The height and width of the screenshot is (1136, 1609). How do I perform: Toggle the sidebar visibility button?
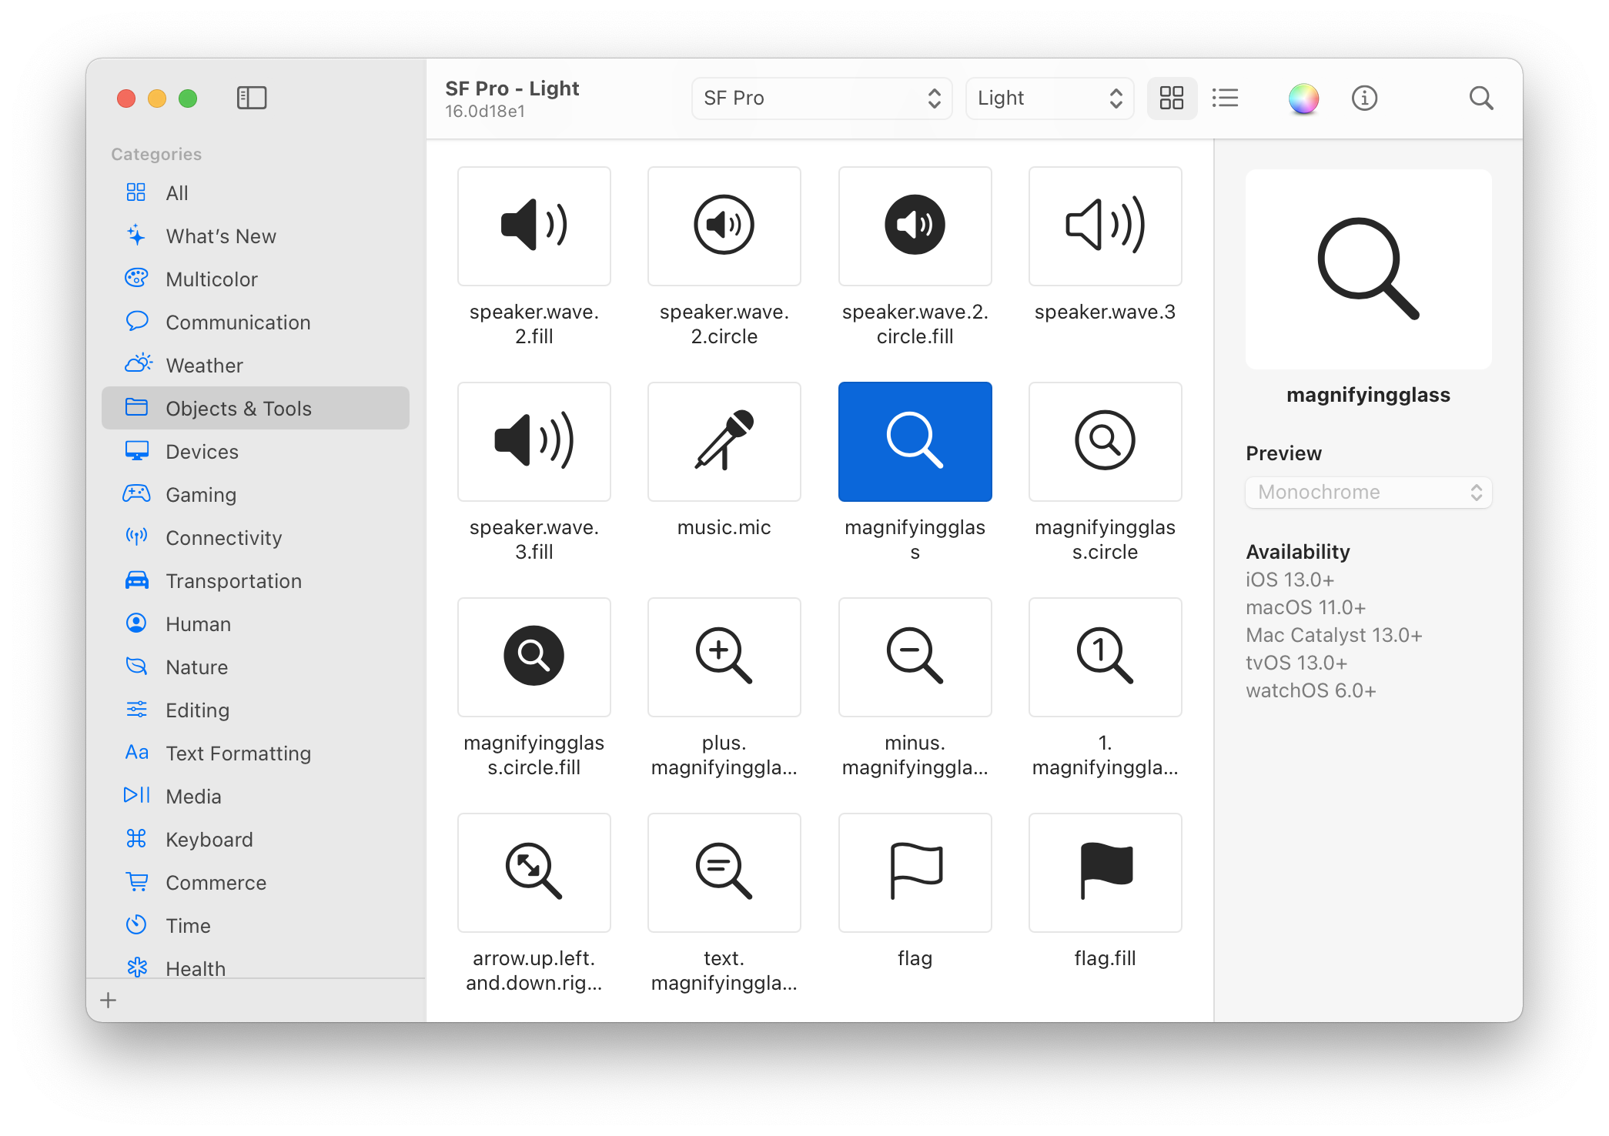[x=251, y=98]
